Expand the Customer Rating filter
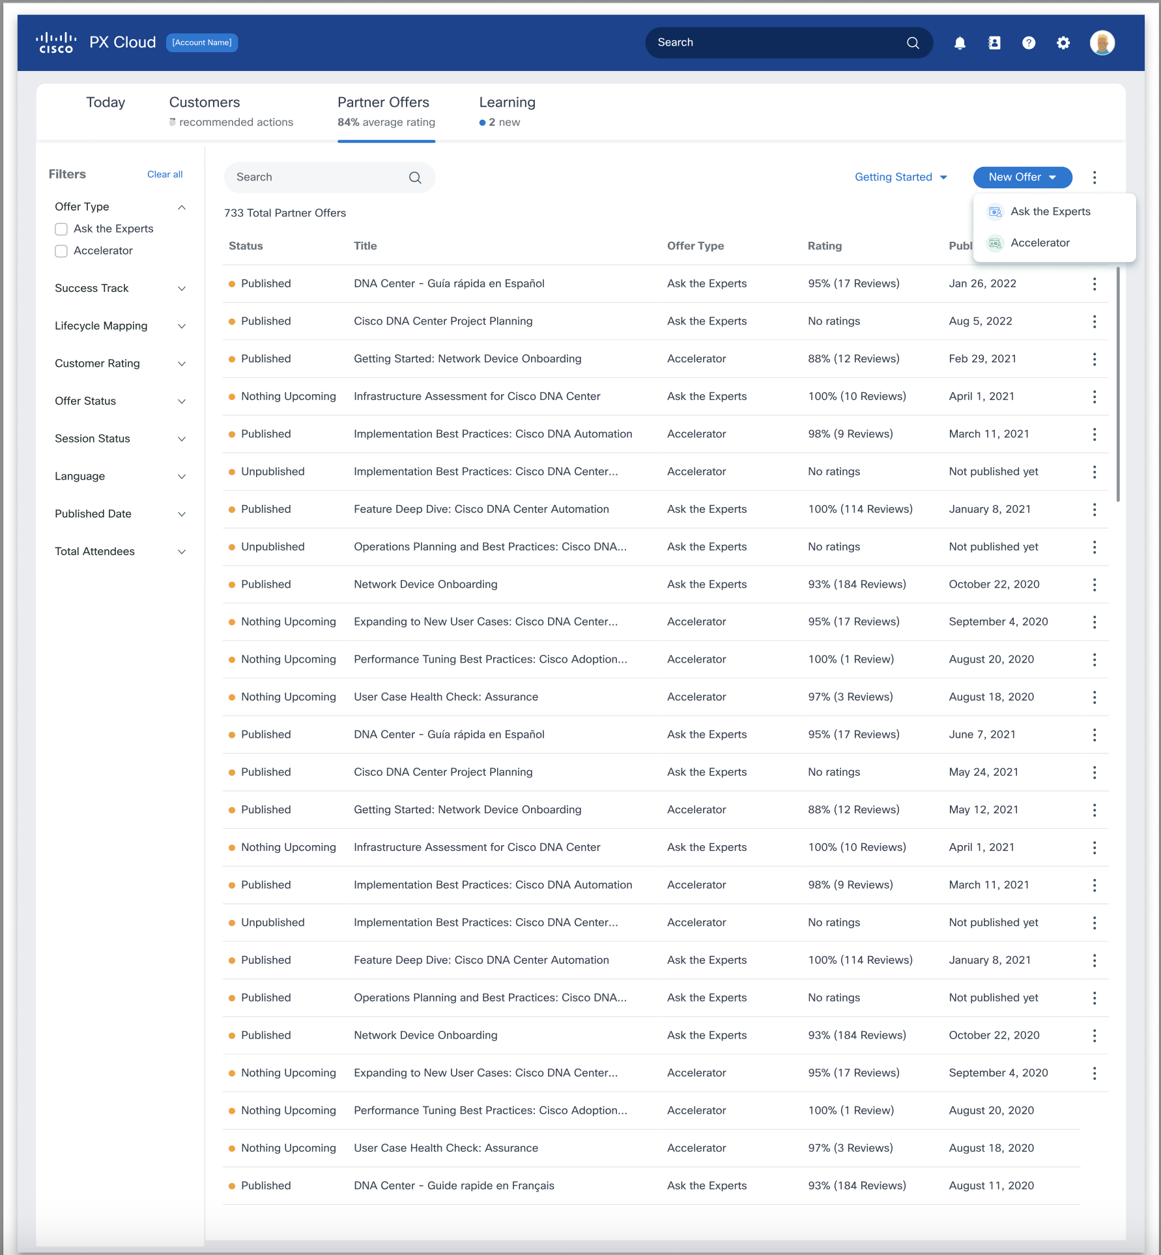Viewport: 1161px width, 1255px height. pos(182,364)
